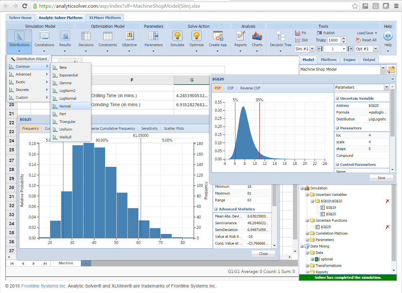Click the Trials input field
This screenshot has width=402, height=293.
[334, 40]
